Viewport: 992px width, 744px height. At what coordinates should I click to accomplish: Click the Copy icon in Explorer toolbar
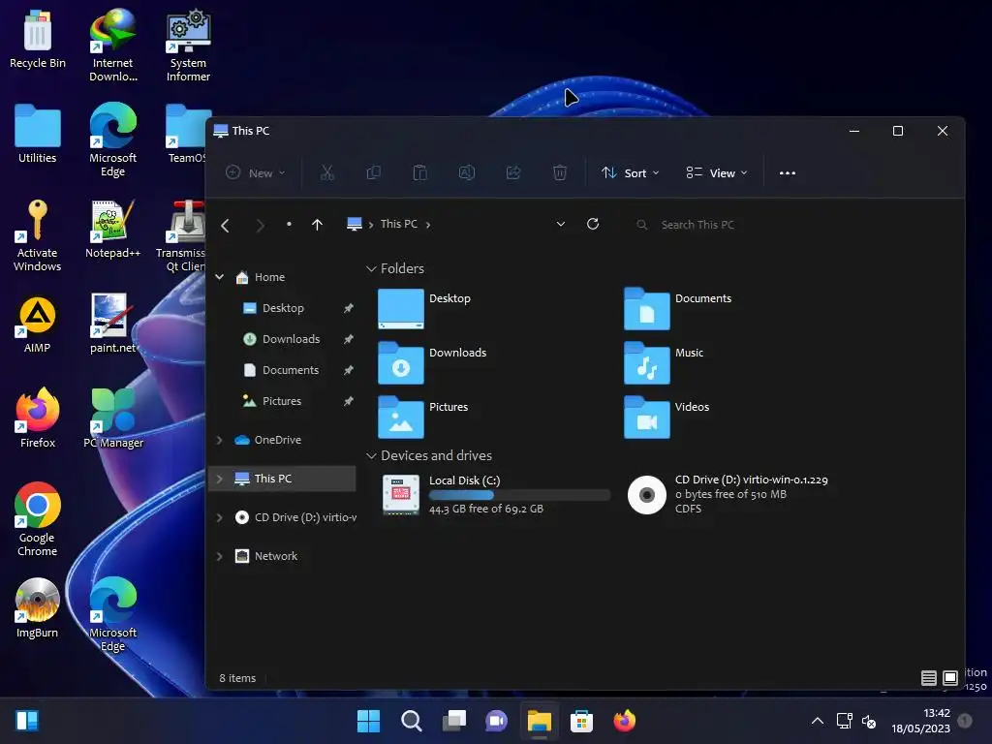373,172
